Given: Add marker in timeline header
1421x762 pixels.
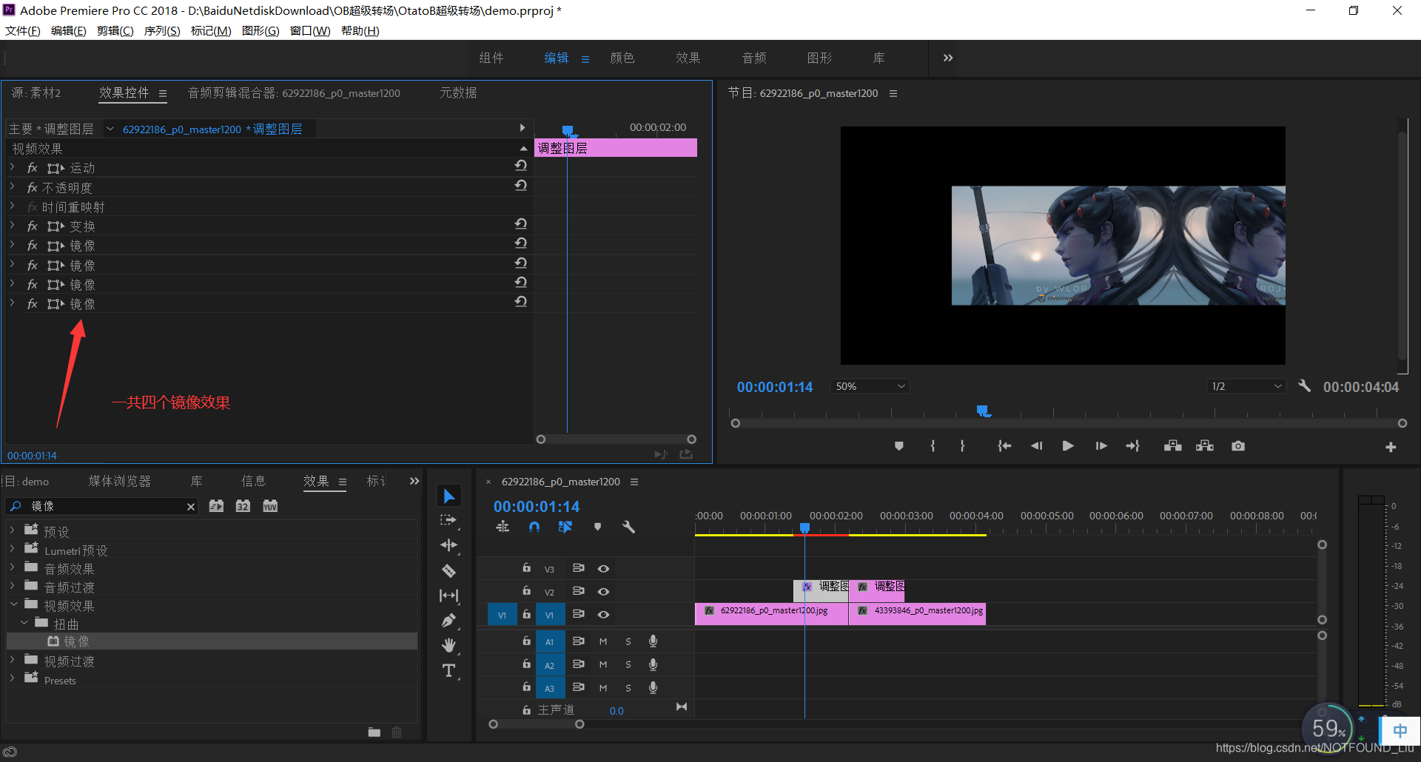Looking at the screenshot, I should click(597, 527).
